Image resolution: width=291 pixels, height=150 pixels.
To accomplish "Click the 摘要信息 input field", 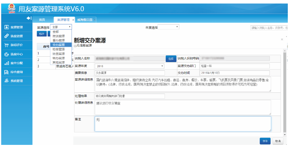I will point(130,73).
